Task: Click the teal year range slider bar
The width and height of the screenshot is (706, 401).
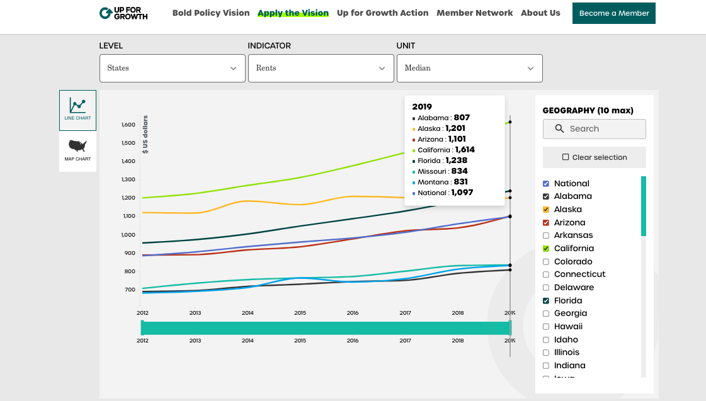Action: [x=326, y=328]
